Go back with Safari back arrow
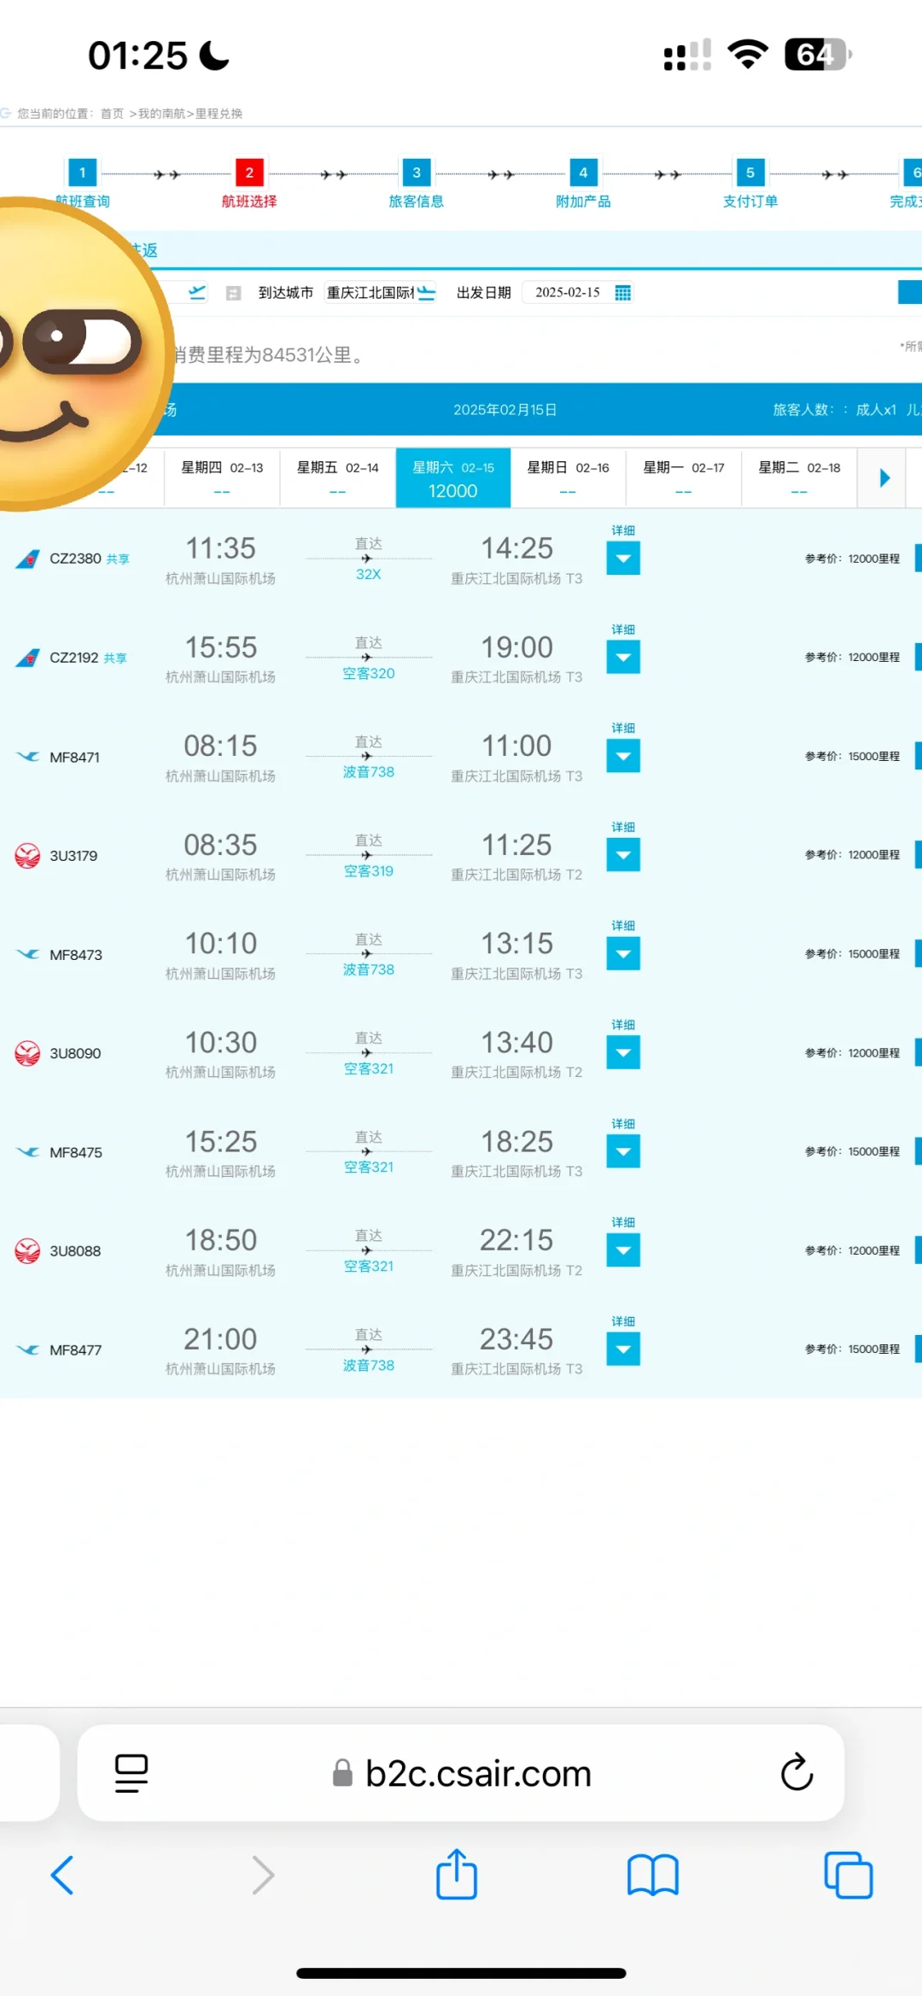Screen dimensions: 922x1996 pyautogui.click(x=62, y=1876)
